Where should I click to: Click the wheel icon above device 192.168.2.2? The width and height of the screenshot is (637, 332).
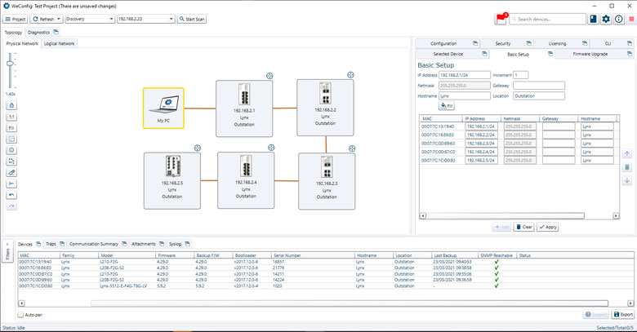pos(350,75)
